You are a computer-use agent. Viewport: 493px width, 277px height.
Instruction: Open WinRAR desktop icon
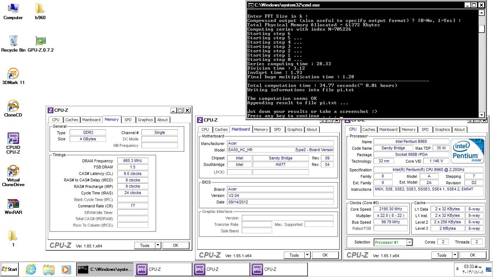tap(13, 207)
